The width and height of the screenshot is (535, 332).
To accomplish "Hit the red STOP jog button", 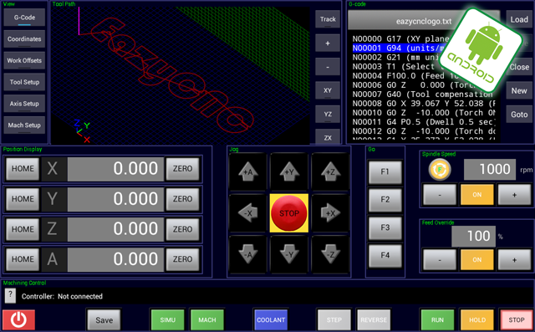I will (x=289, y=213).
